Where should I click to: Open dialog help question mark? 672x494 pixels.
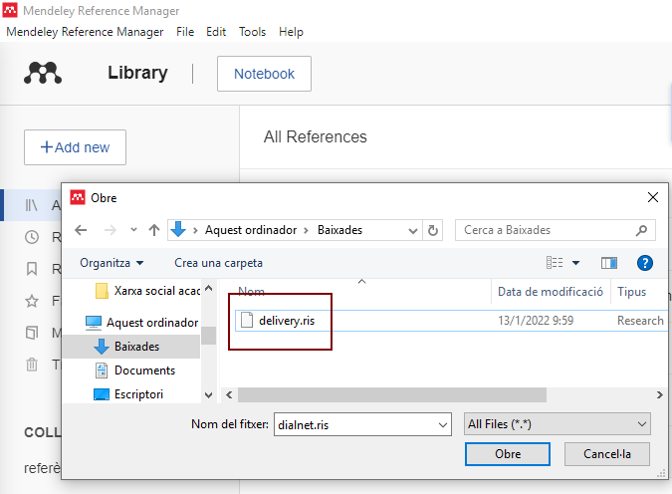click(x=644, y=263)
